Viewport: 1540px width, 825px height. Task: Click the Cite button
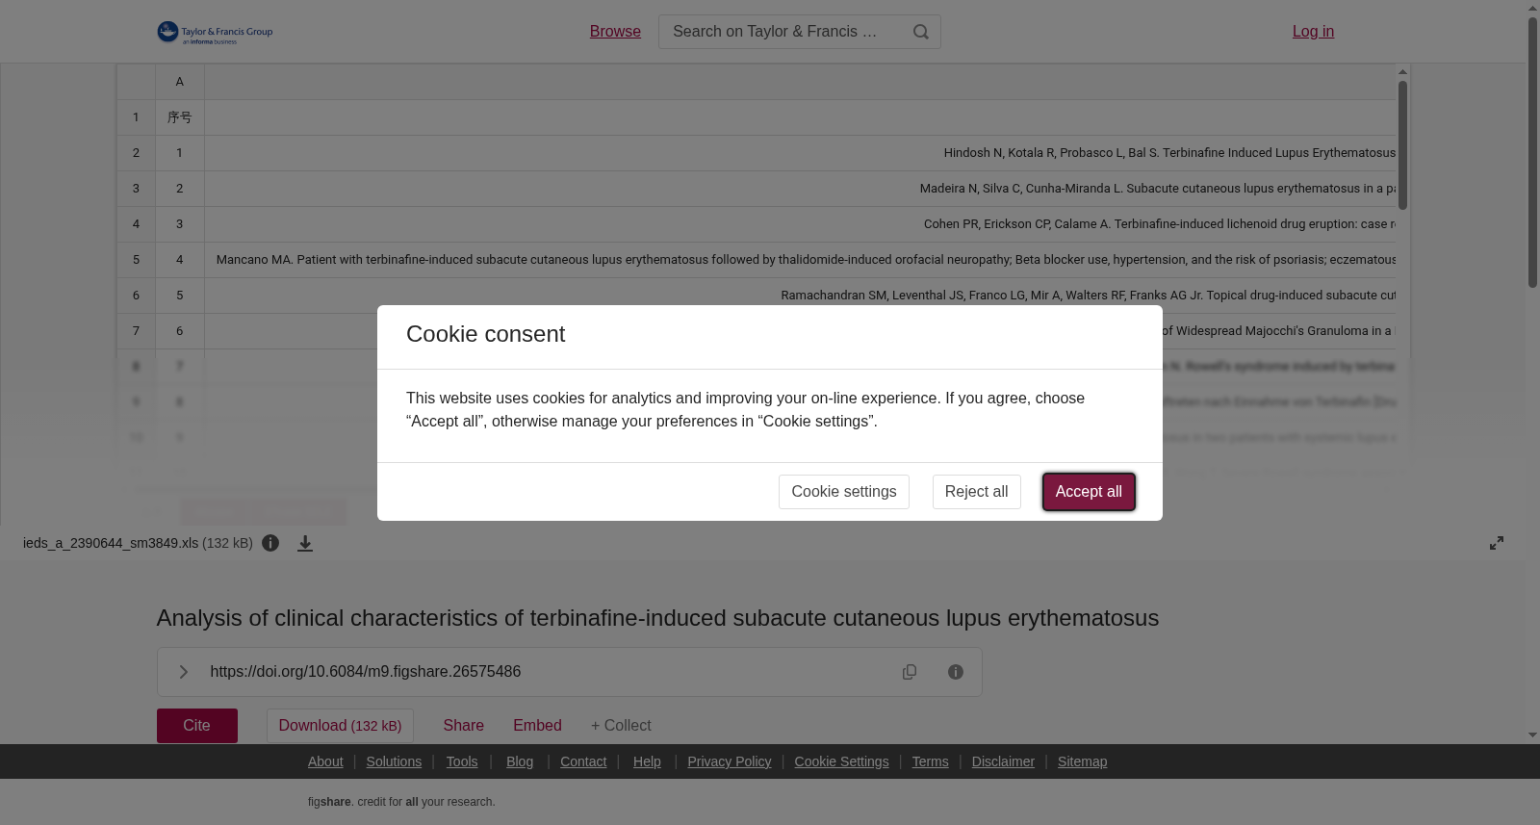(197, 726)
